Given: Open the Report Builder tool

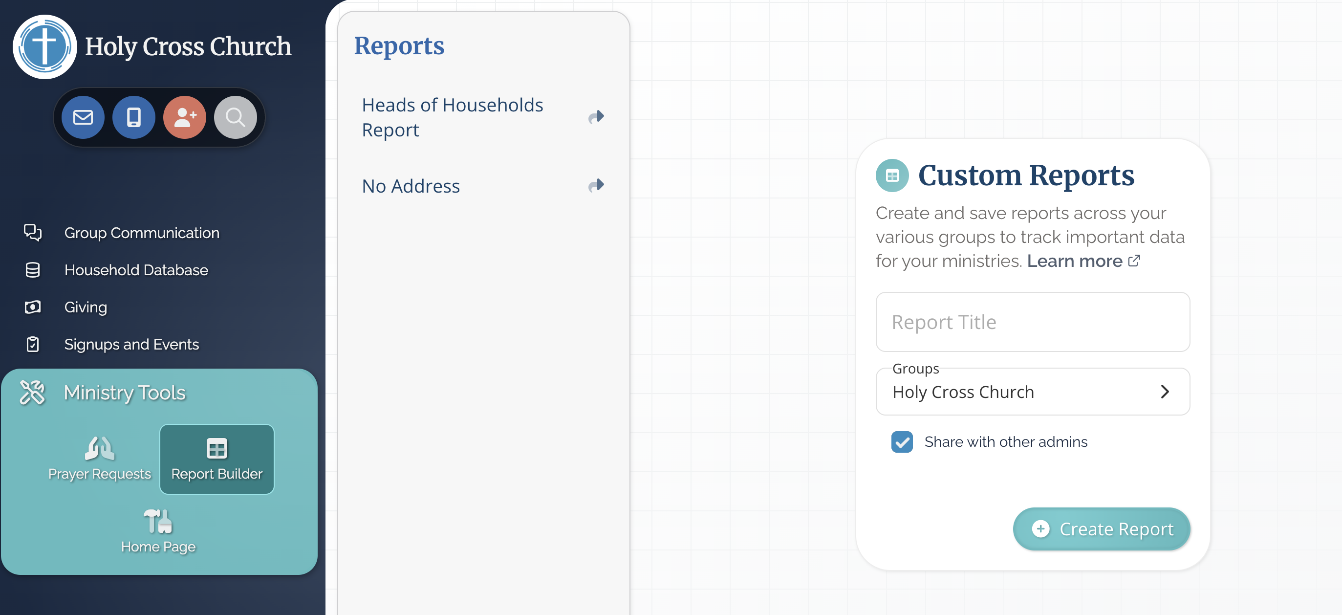Looking at the screenshot, I should click(216, 459).
